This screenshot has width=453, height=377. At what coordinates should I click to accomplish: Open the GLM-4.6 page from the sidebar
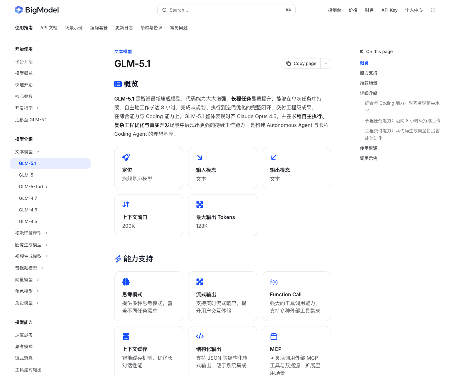pos(28,210)
